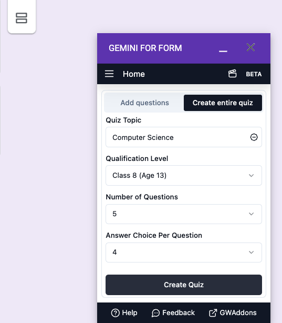The image size is (282, 323).
Task: Click the add section icon in floating toolbar
Action: (x=22, y=18)
